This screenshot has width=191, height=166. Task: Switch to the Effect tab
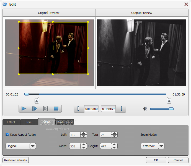point(11,122)
